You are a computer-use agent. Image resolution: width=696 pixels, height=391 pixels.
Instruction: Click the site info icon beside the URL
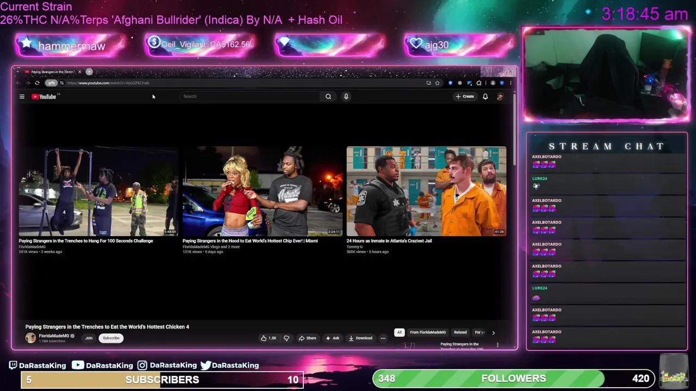(x=62, y=83)
